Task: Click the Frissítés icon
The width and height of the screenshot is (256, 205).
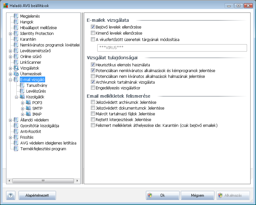Action: coord(16,137)
